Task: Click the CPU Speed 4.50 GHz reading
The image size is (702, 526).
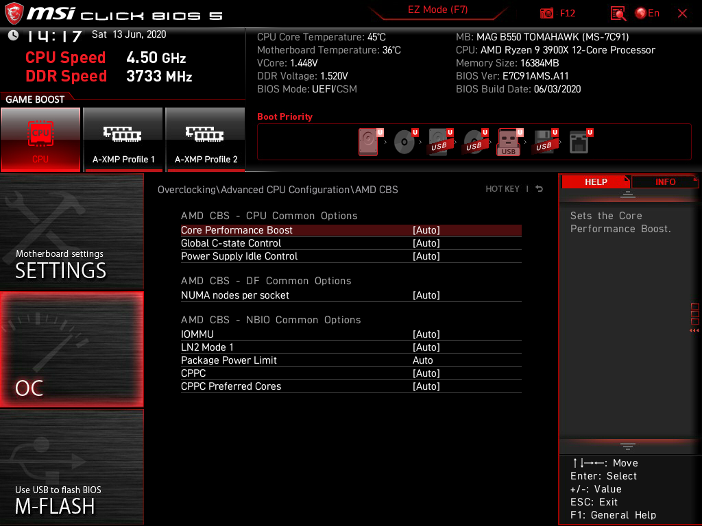Action: pyautogui.click(x=106, y=58)
